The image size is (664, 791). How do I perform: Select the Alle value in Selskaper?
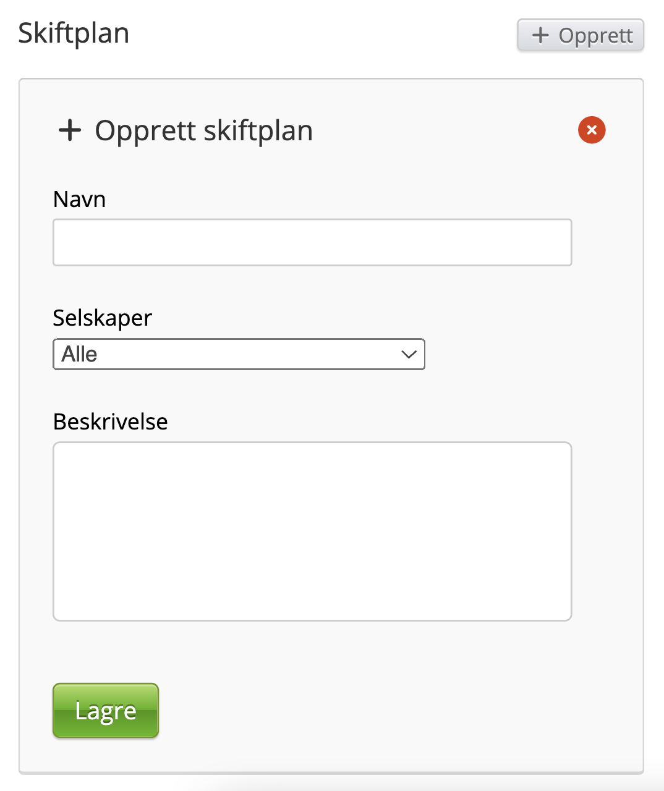80,354
